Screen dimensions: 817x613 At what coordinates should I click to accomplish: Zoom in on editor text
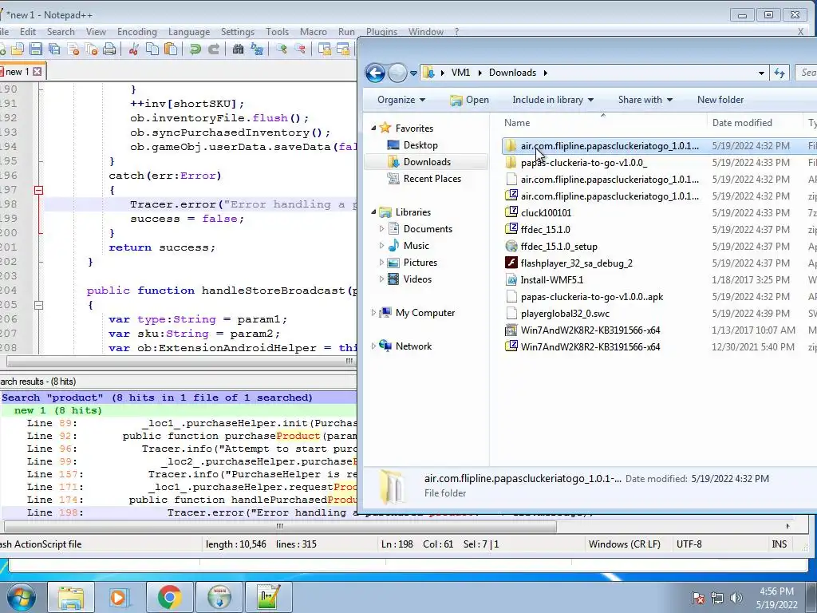click(282, 49)
